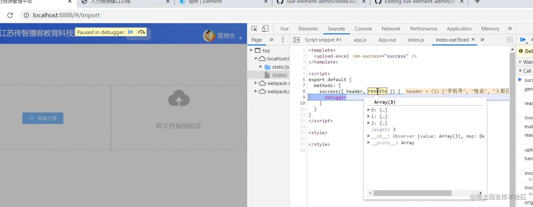Show more DevTools panels via chevrons

510,28
